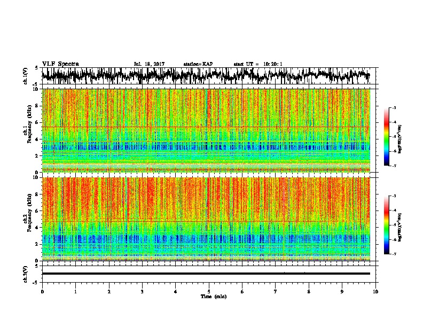Click the date text 'Jul 18, 2017'
The width and height of the screenshot is (423, 327).
pyautogui.click(x=149, y=64)
